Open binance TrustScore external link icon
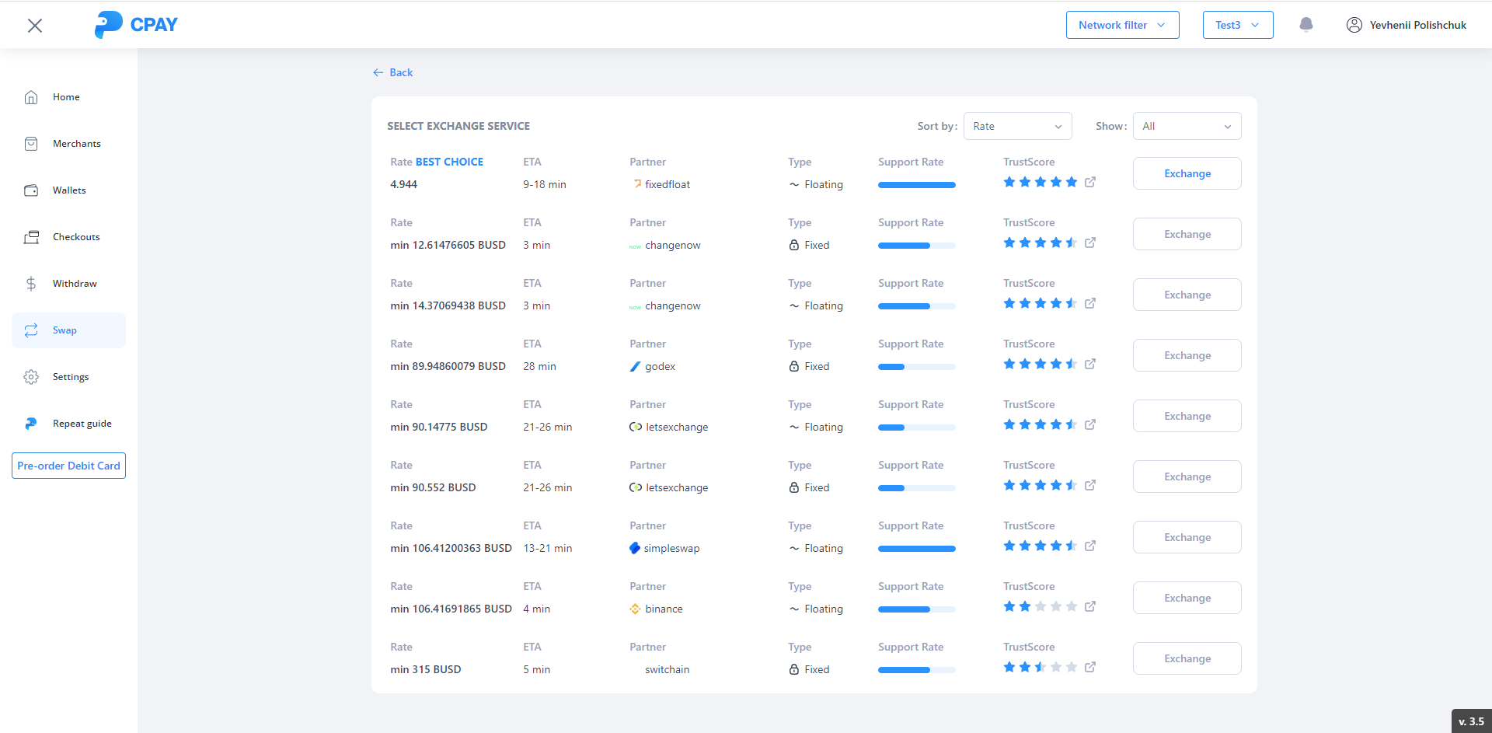Image resolution: width=1492 pixels, height=733 pixels. pyautogui.click(x=1090, y=606)
